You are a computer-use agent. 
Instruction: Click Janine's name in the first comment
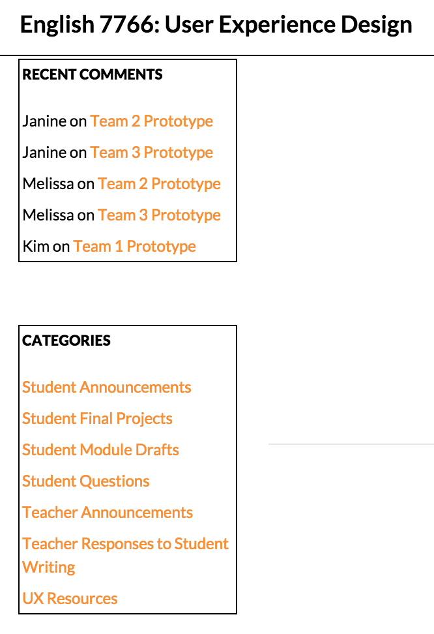click(x=43, y=121)
